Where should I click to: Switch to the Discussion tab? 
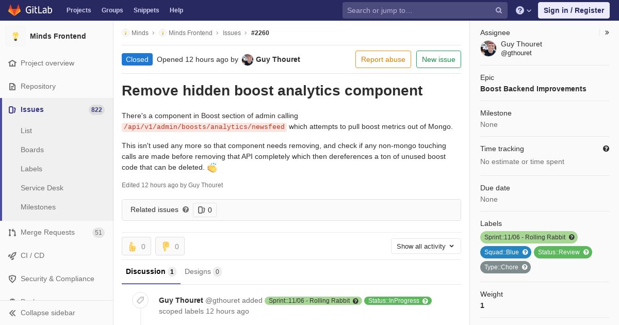pos(151,271)
